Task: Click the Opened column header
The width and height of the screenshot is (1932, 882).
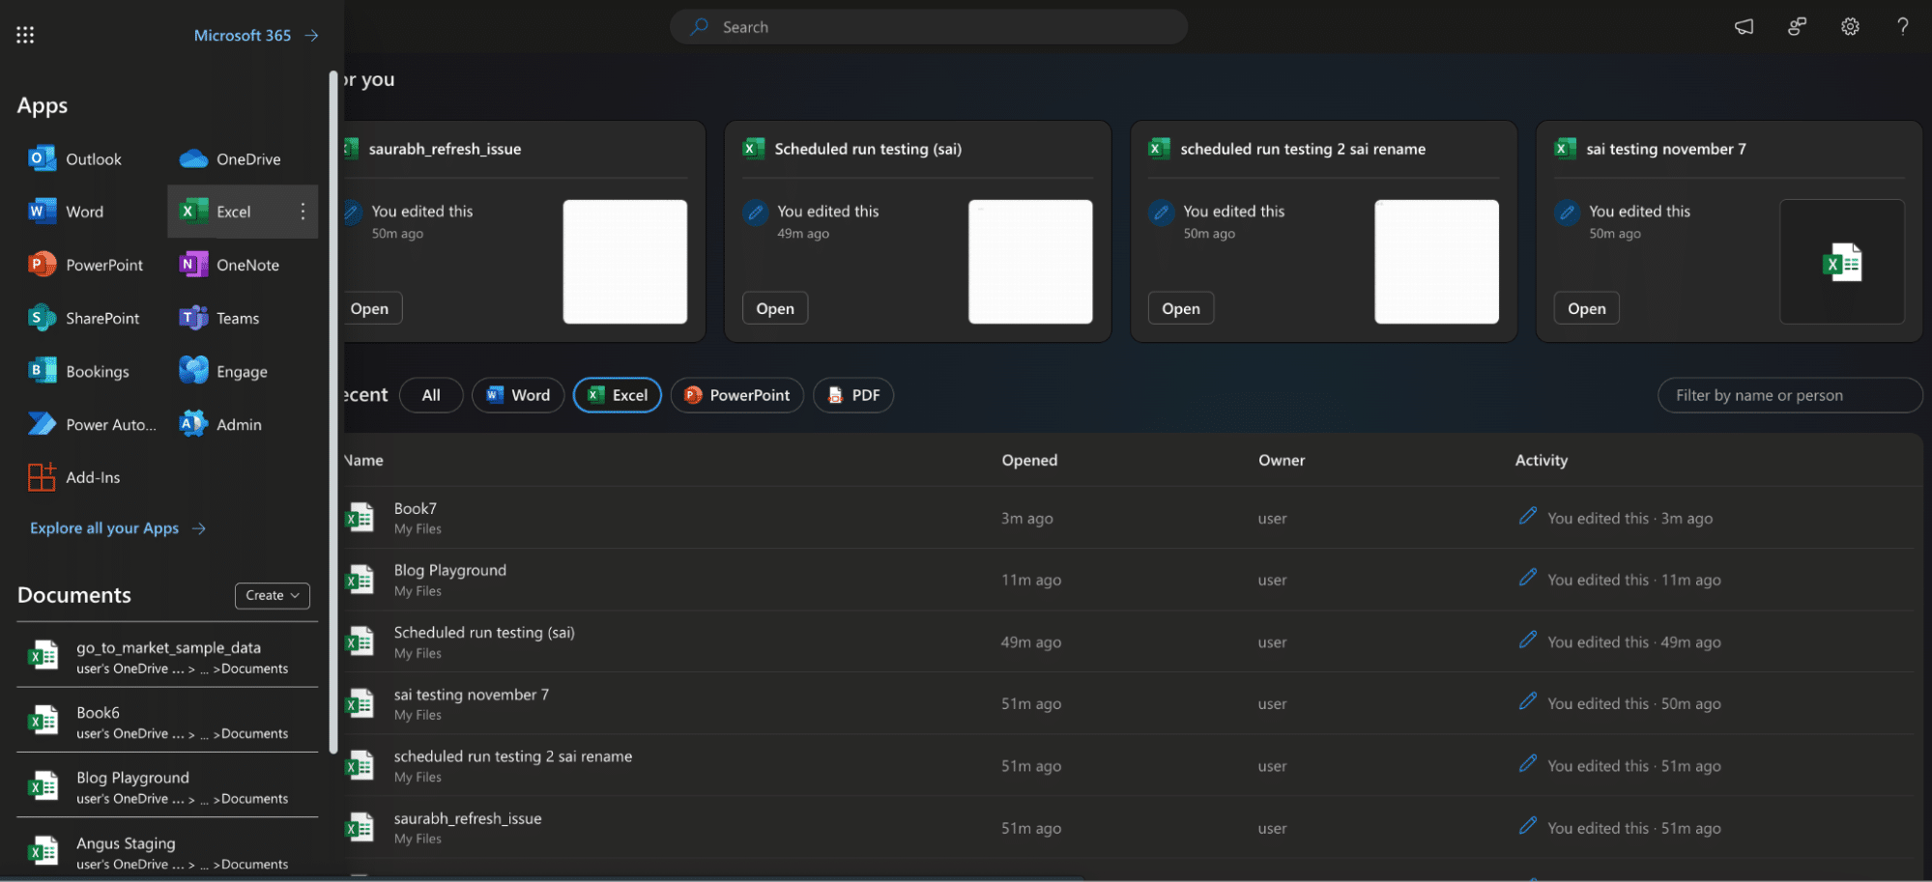Action: [x=1029, y=460]
